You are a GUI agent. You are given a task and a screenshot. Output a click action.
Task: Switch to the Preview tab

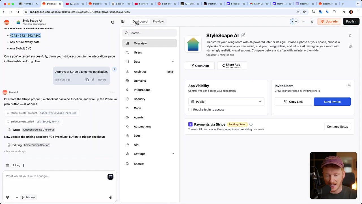point(158,22)
